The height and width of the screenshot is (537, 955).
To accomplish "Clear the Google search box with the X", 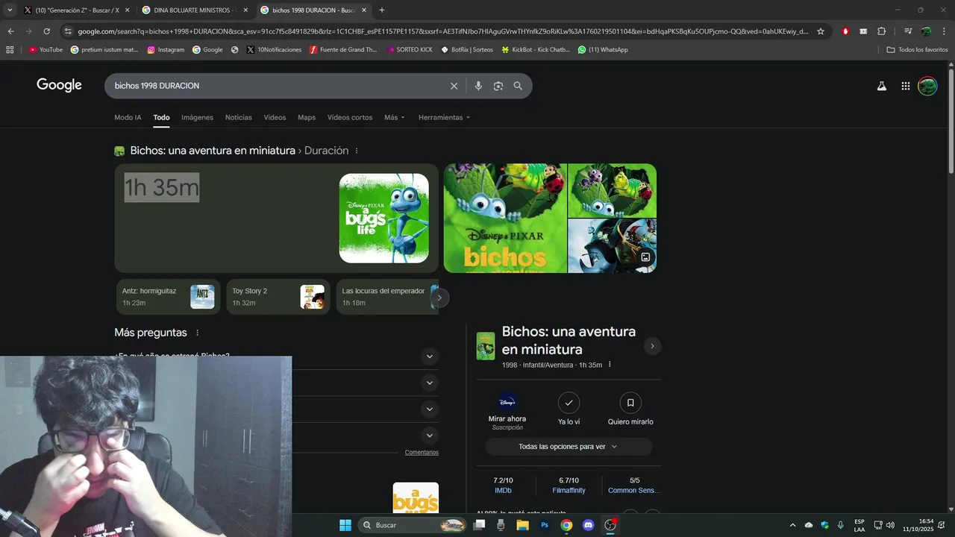I will pos(454,86).
